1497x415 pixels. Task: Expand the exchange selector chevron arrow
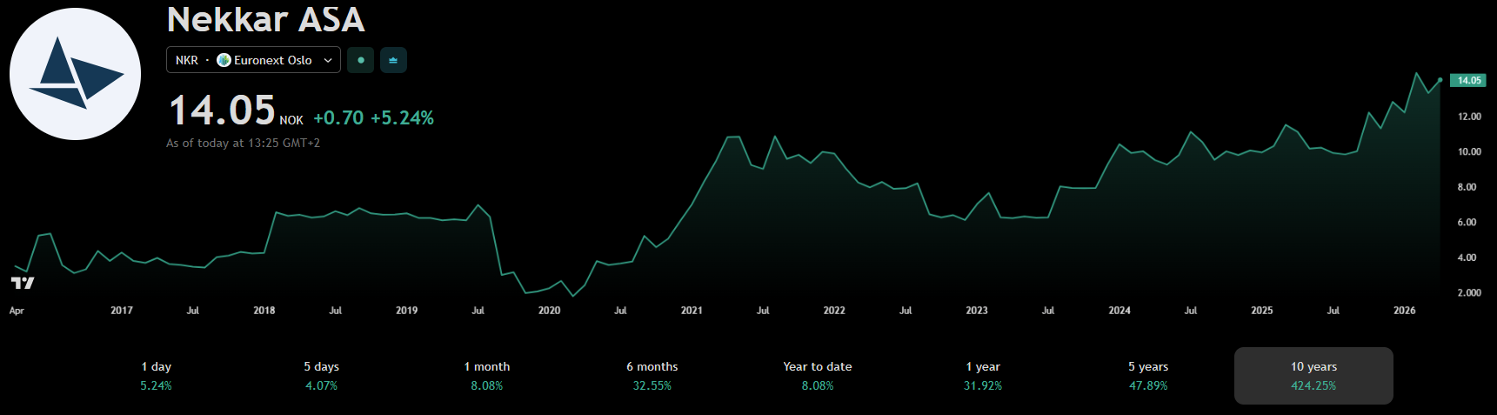click(328, 60)
